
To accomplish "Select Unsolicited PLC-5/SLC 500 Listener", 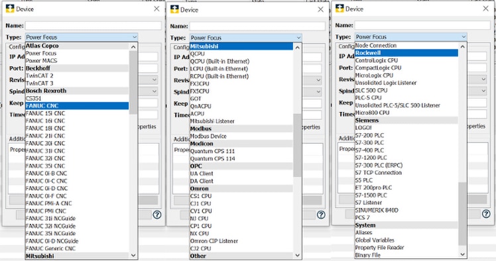I will pos(398,105).
